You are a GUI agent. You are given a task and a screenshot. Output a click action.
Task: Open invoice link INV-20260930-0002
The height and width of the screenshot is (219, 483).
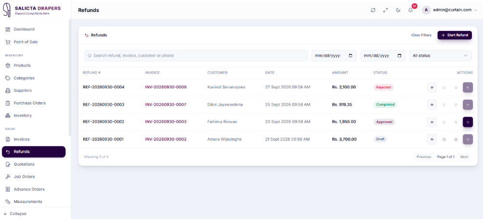point(166,139)
